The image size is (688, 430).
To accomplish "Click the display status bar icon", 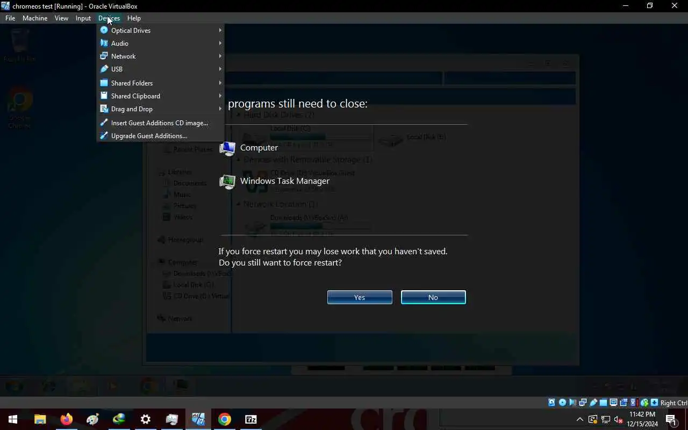I will [613, 403].
